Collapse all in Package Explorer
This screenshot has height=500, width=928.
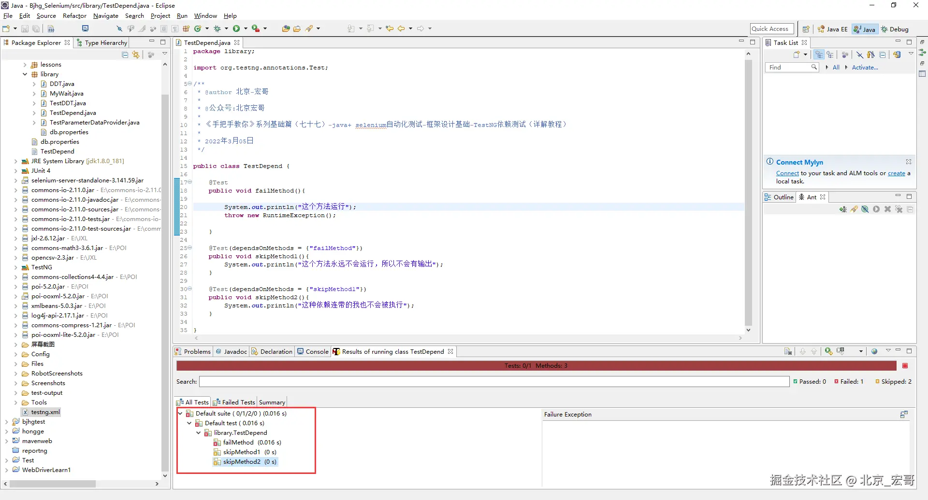[x=125, y=55]
